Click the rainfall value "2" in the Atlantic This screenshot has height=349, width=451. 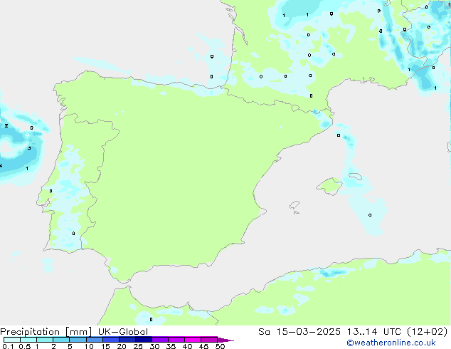6,126
